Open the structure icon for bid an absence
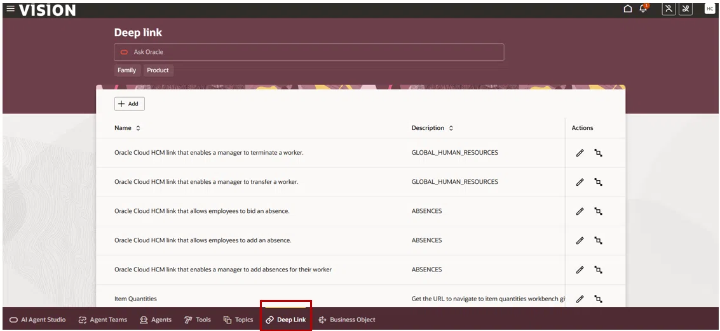The image size is (720, 331). pyautogui.click(x=598, y=211)
